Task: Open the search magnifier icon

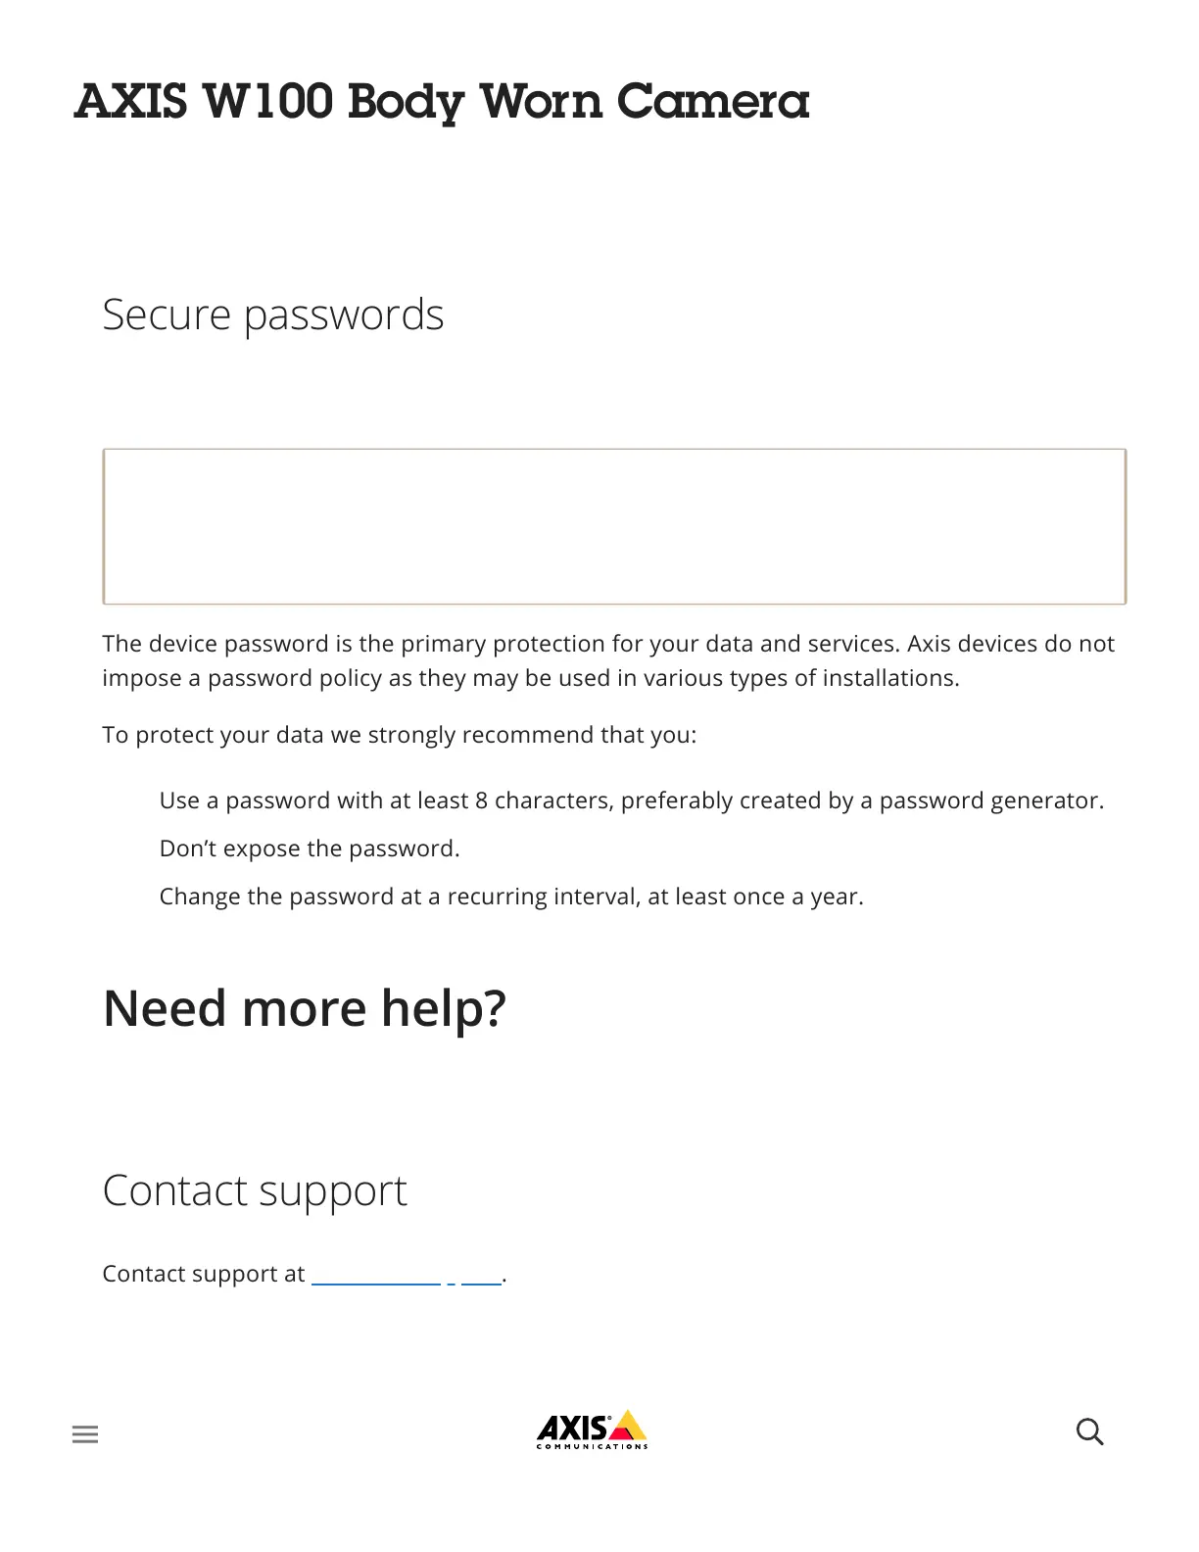Action: [x=1089, y=1432]
